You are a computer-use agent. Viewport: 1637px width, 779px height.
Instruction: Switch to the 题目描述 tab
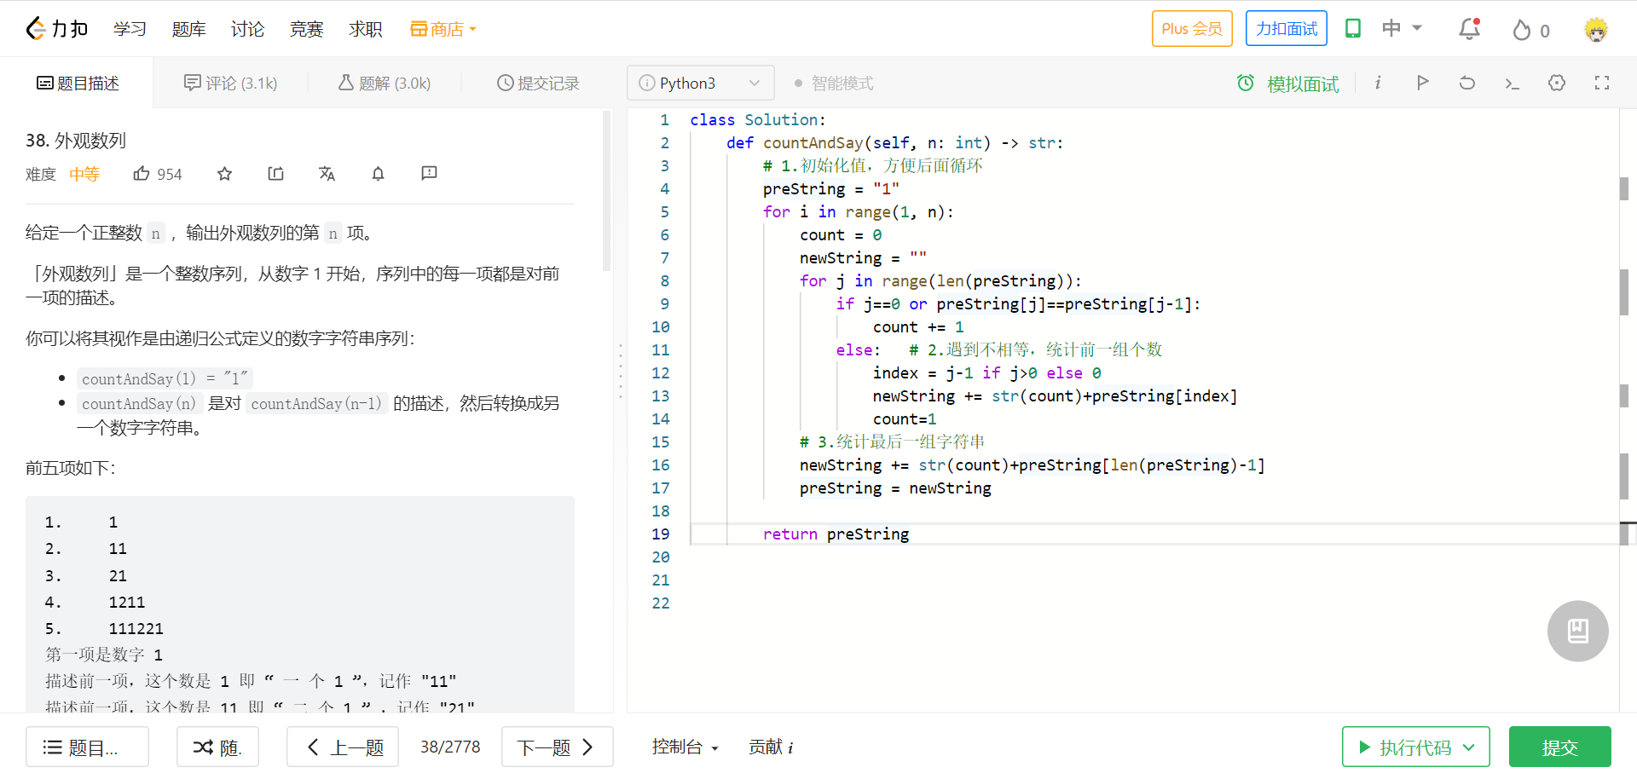pos(77,83)
